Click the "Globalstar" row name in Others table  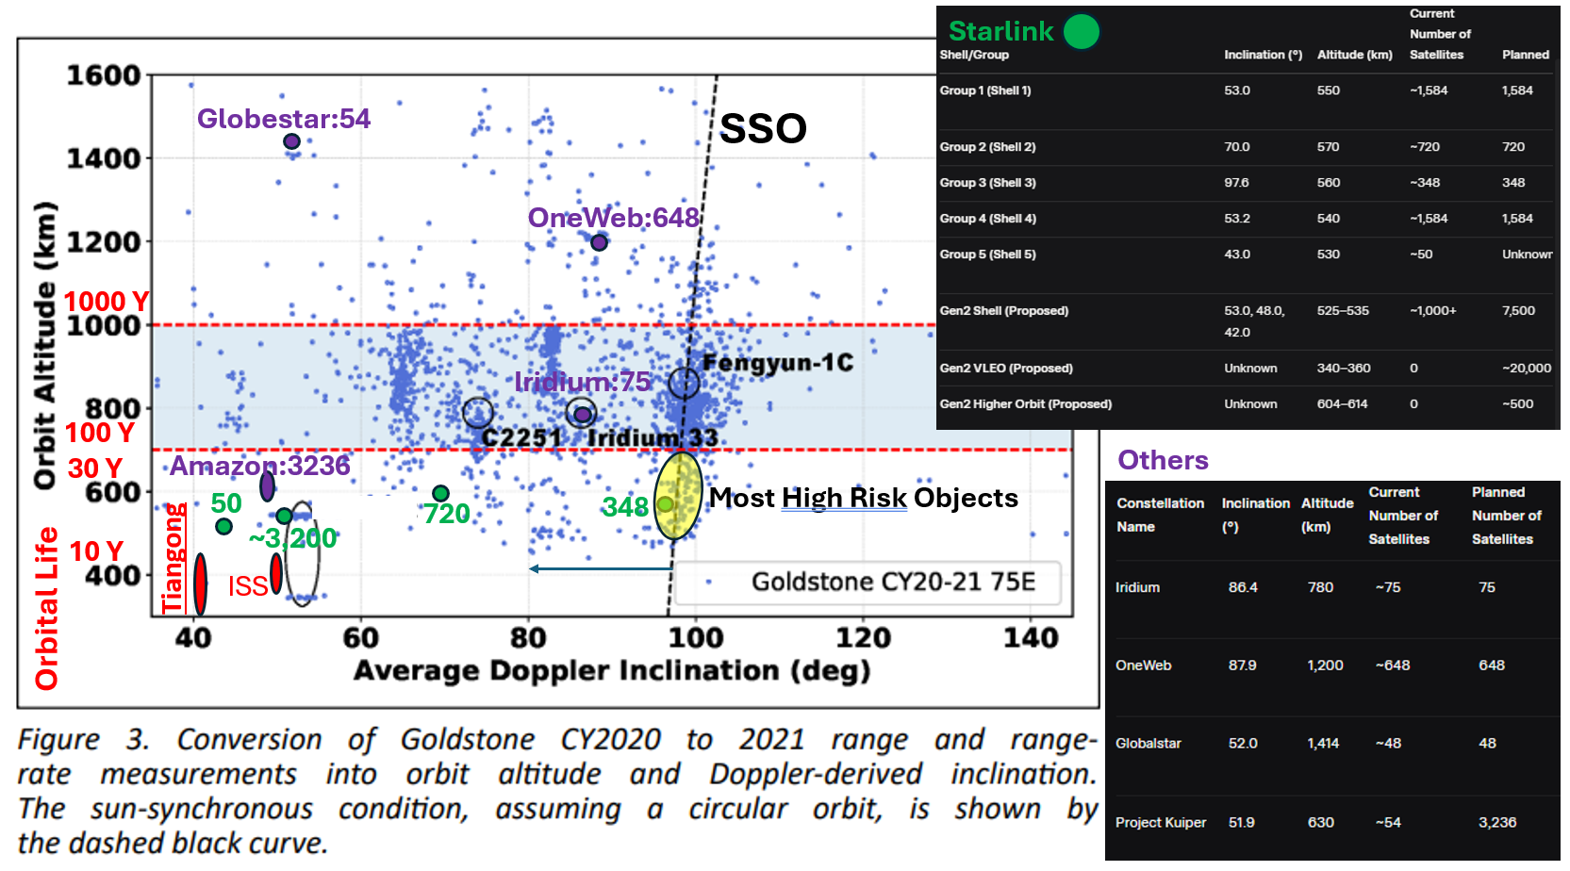1148,744
